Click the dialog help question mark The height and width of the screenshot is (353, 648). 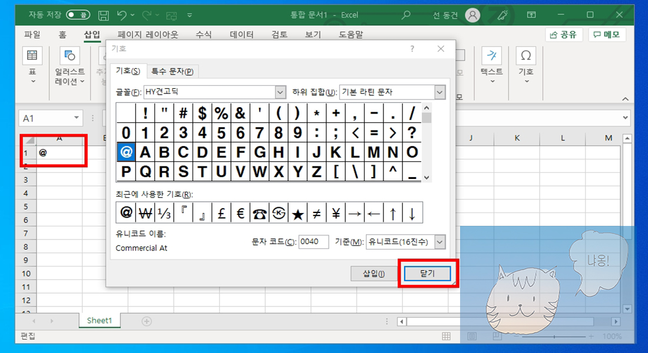pyautogui.click(x=412, y=49)
